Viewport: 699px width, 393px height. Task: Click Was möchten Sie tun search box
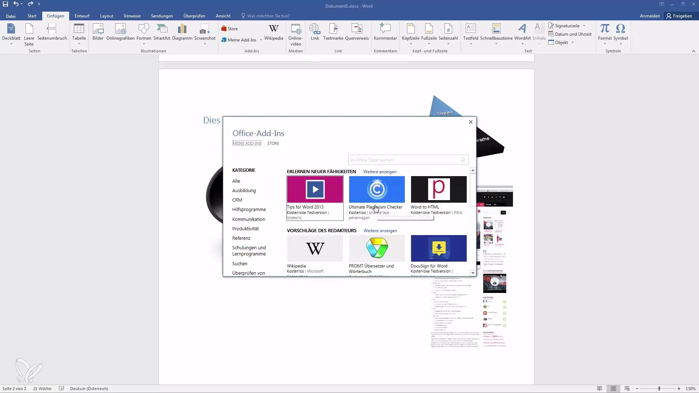click(x=265, y=16)
